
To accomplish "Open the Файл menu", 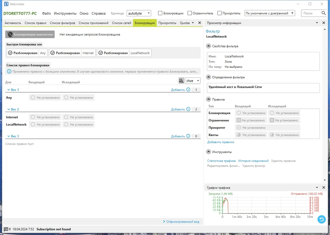I will click(x=46, y=13).
